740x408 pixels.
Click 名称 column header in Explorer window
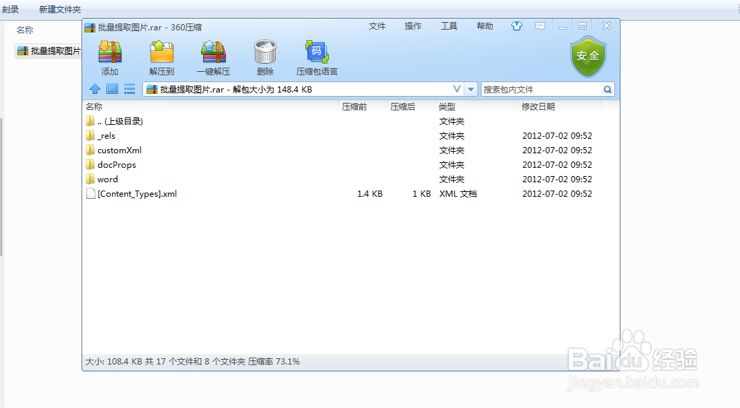[25, 30]
